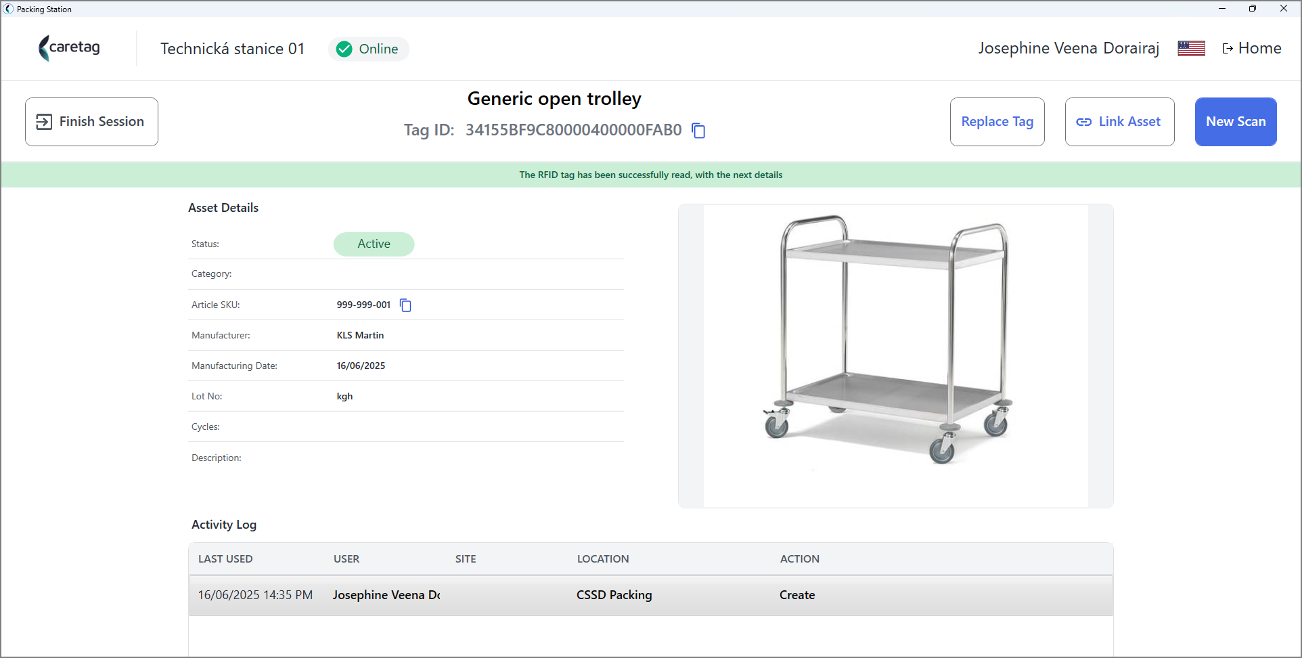Click the Technická stanice 01 station name
Image resolution: width=1302 pixels, height=658 pixels.
[232, 49]
